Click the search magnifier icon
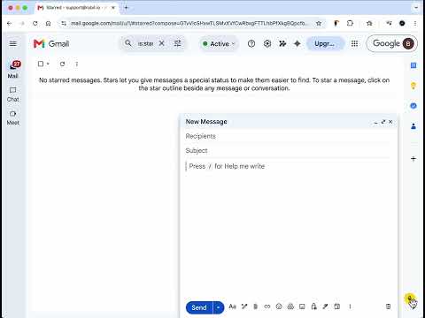The width and height of the screenshot is (425, 318). click(128, 43)
